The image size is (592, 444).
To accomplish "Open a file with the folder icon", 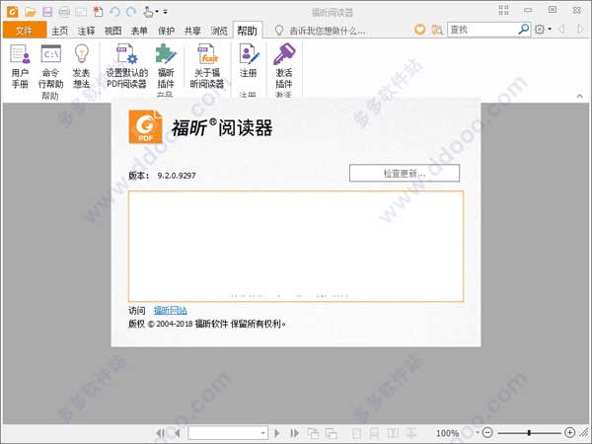I will tap(31, 12).
